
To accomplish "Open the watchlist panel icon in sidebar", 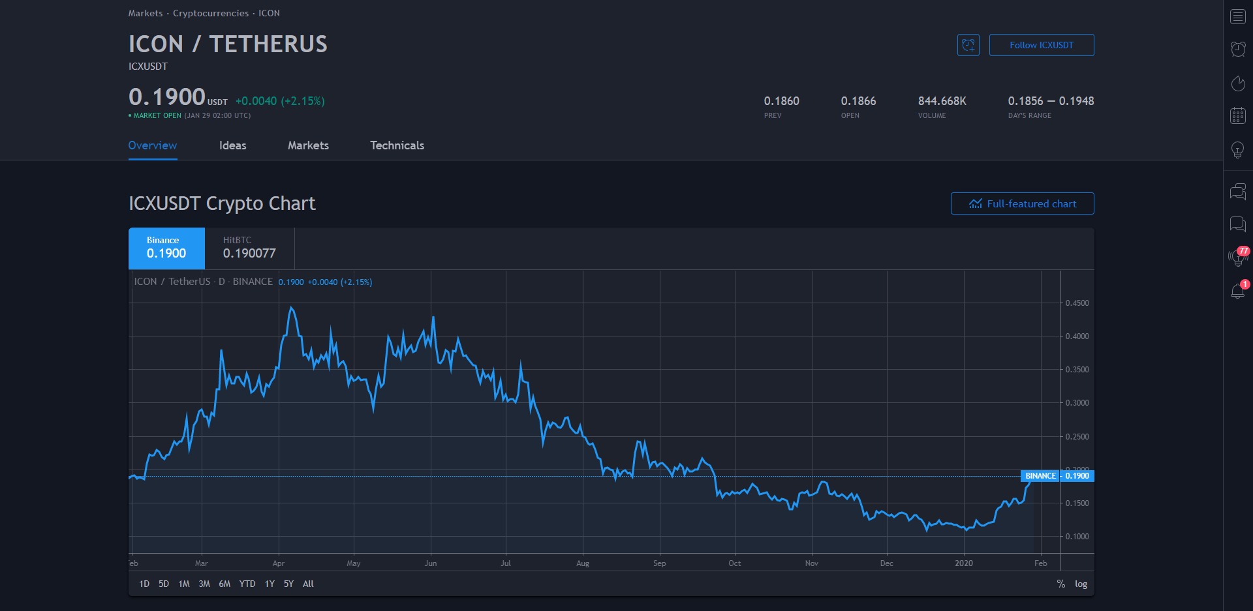I will point(1237,17).
